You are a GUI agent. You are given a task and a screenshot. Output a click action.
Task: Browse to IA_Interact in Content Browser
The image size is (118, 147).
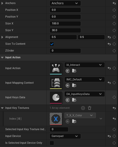74,71
